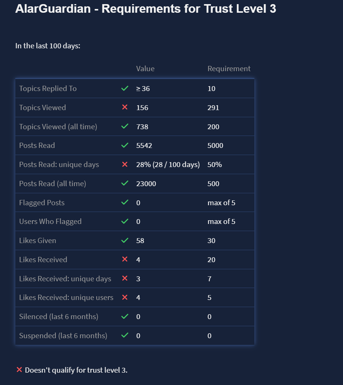343x385 pixels.
Task: Click the Silenced (last 6 months) label
Action: (x=59, y=316)
